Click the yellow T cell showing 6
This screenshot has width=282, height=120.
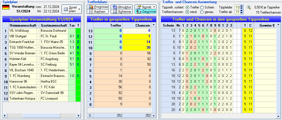[x=245, y=31]
